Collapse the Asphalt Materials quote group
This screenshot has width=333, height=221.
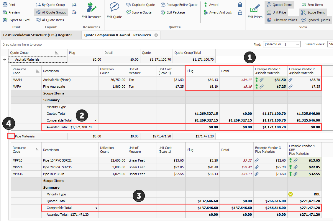point(11,59)
